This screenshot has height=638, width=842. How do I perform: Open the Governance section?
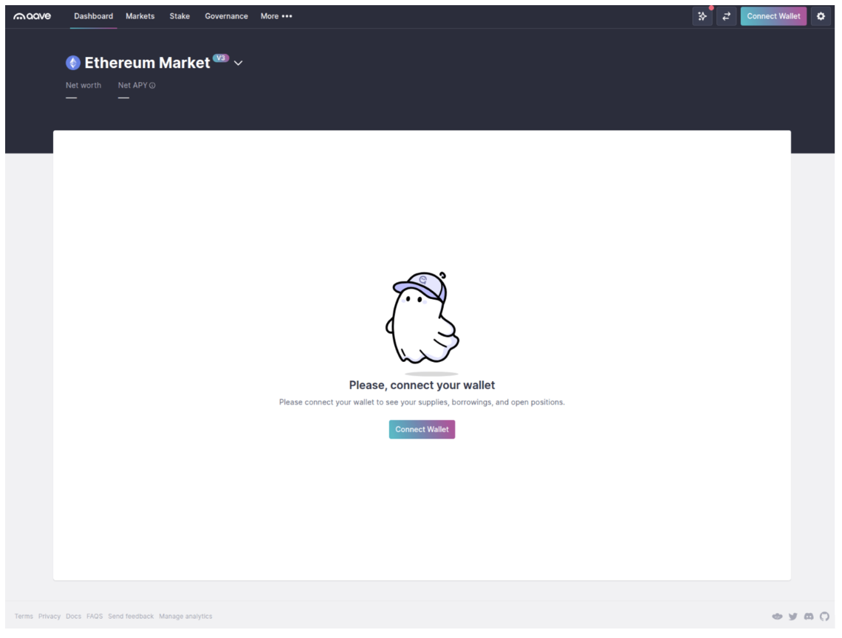click(226, 16)
